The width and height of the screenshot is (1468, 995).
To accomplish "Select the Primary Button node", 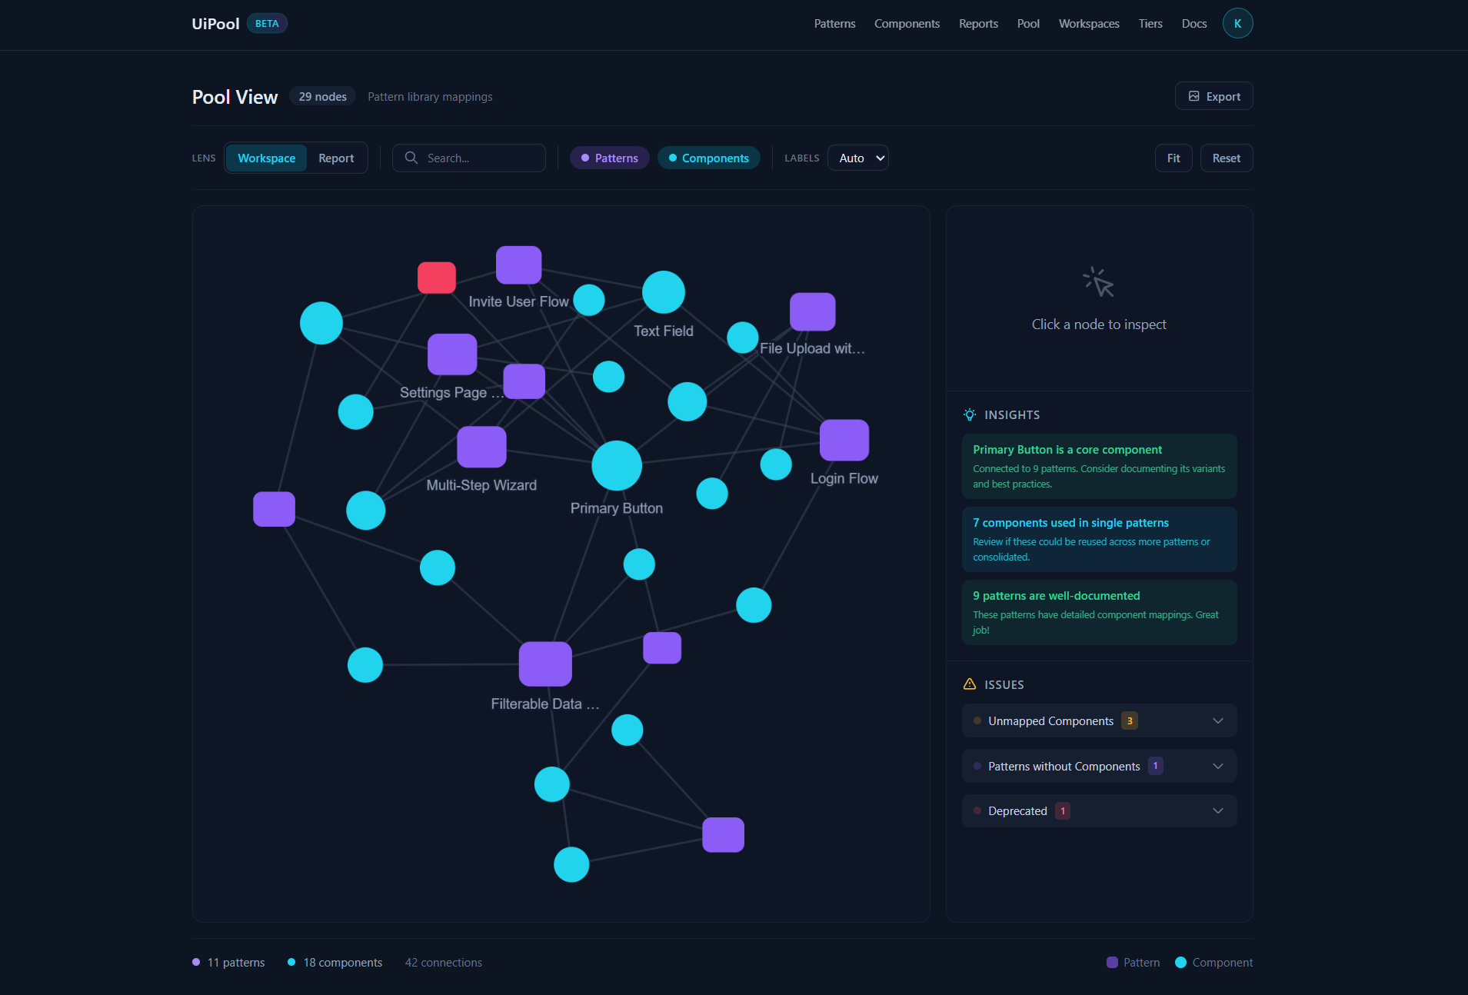I will 617,465.
